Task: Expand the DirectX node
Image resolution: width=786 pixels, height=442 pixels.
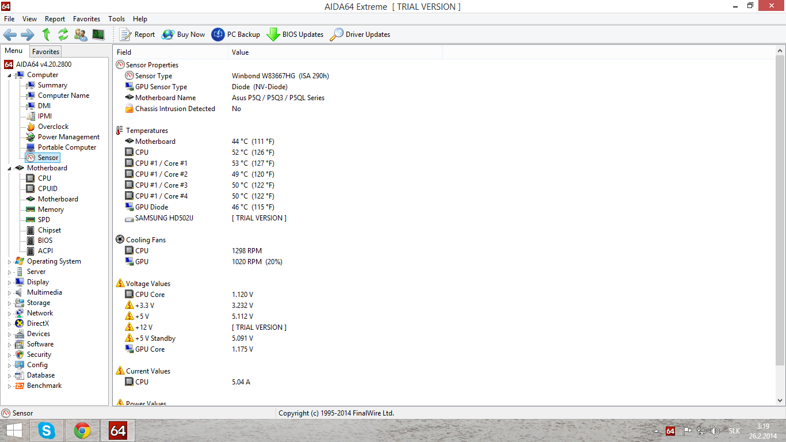Action: pos(9,324)
